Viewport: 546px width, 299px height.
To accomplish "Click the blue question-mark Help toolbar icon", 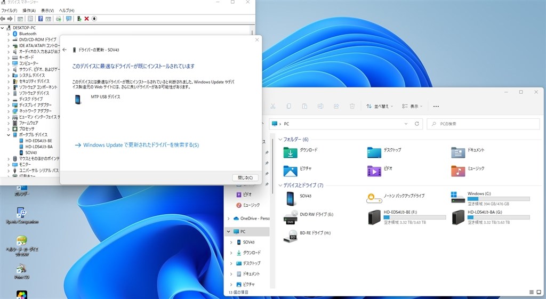I will (41, 19).
